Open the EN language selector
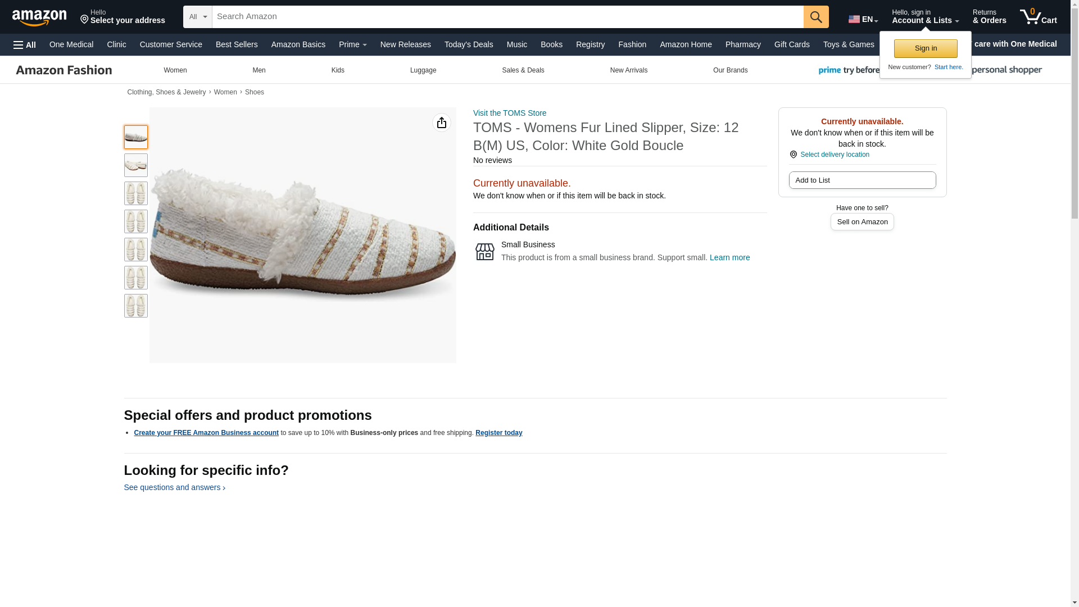Image resolution: width=1079 pixels, height=607 pixels. pyautogui.click(x=863, y=19)
